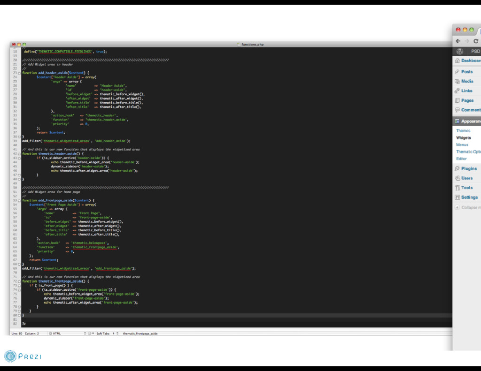The width and height of the screenshot is (481, 371).
Task: Open Themes under Appearance
Action: click(463, 130)
